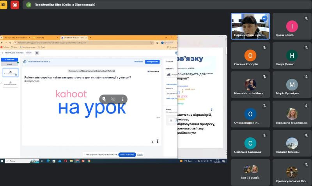Open the All bookmarks folder
312x186 pixels.
click(x=172, y=47)
